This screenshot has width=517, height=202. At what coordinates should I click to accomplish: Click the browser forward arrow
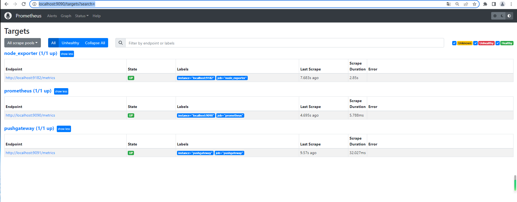15,4
